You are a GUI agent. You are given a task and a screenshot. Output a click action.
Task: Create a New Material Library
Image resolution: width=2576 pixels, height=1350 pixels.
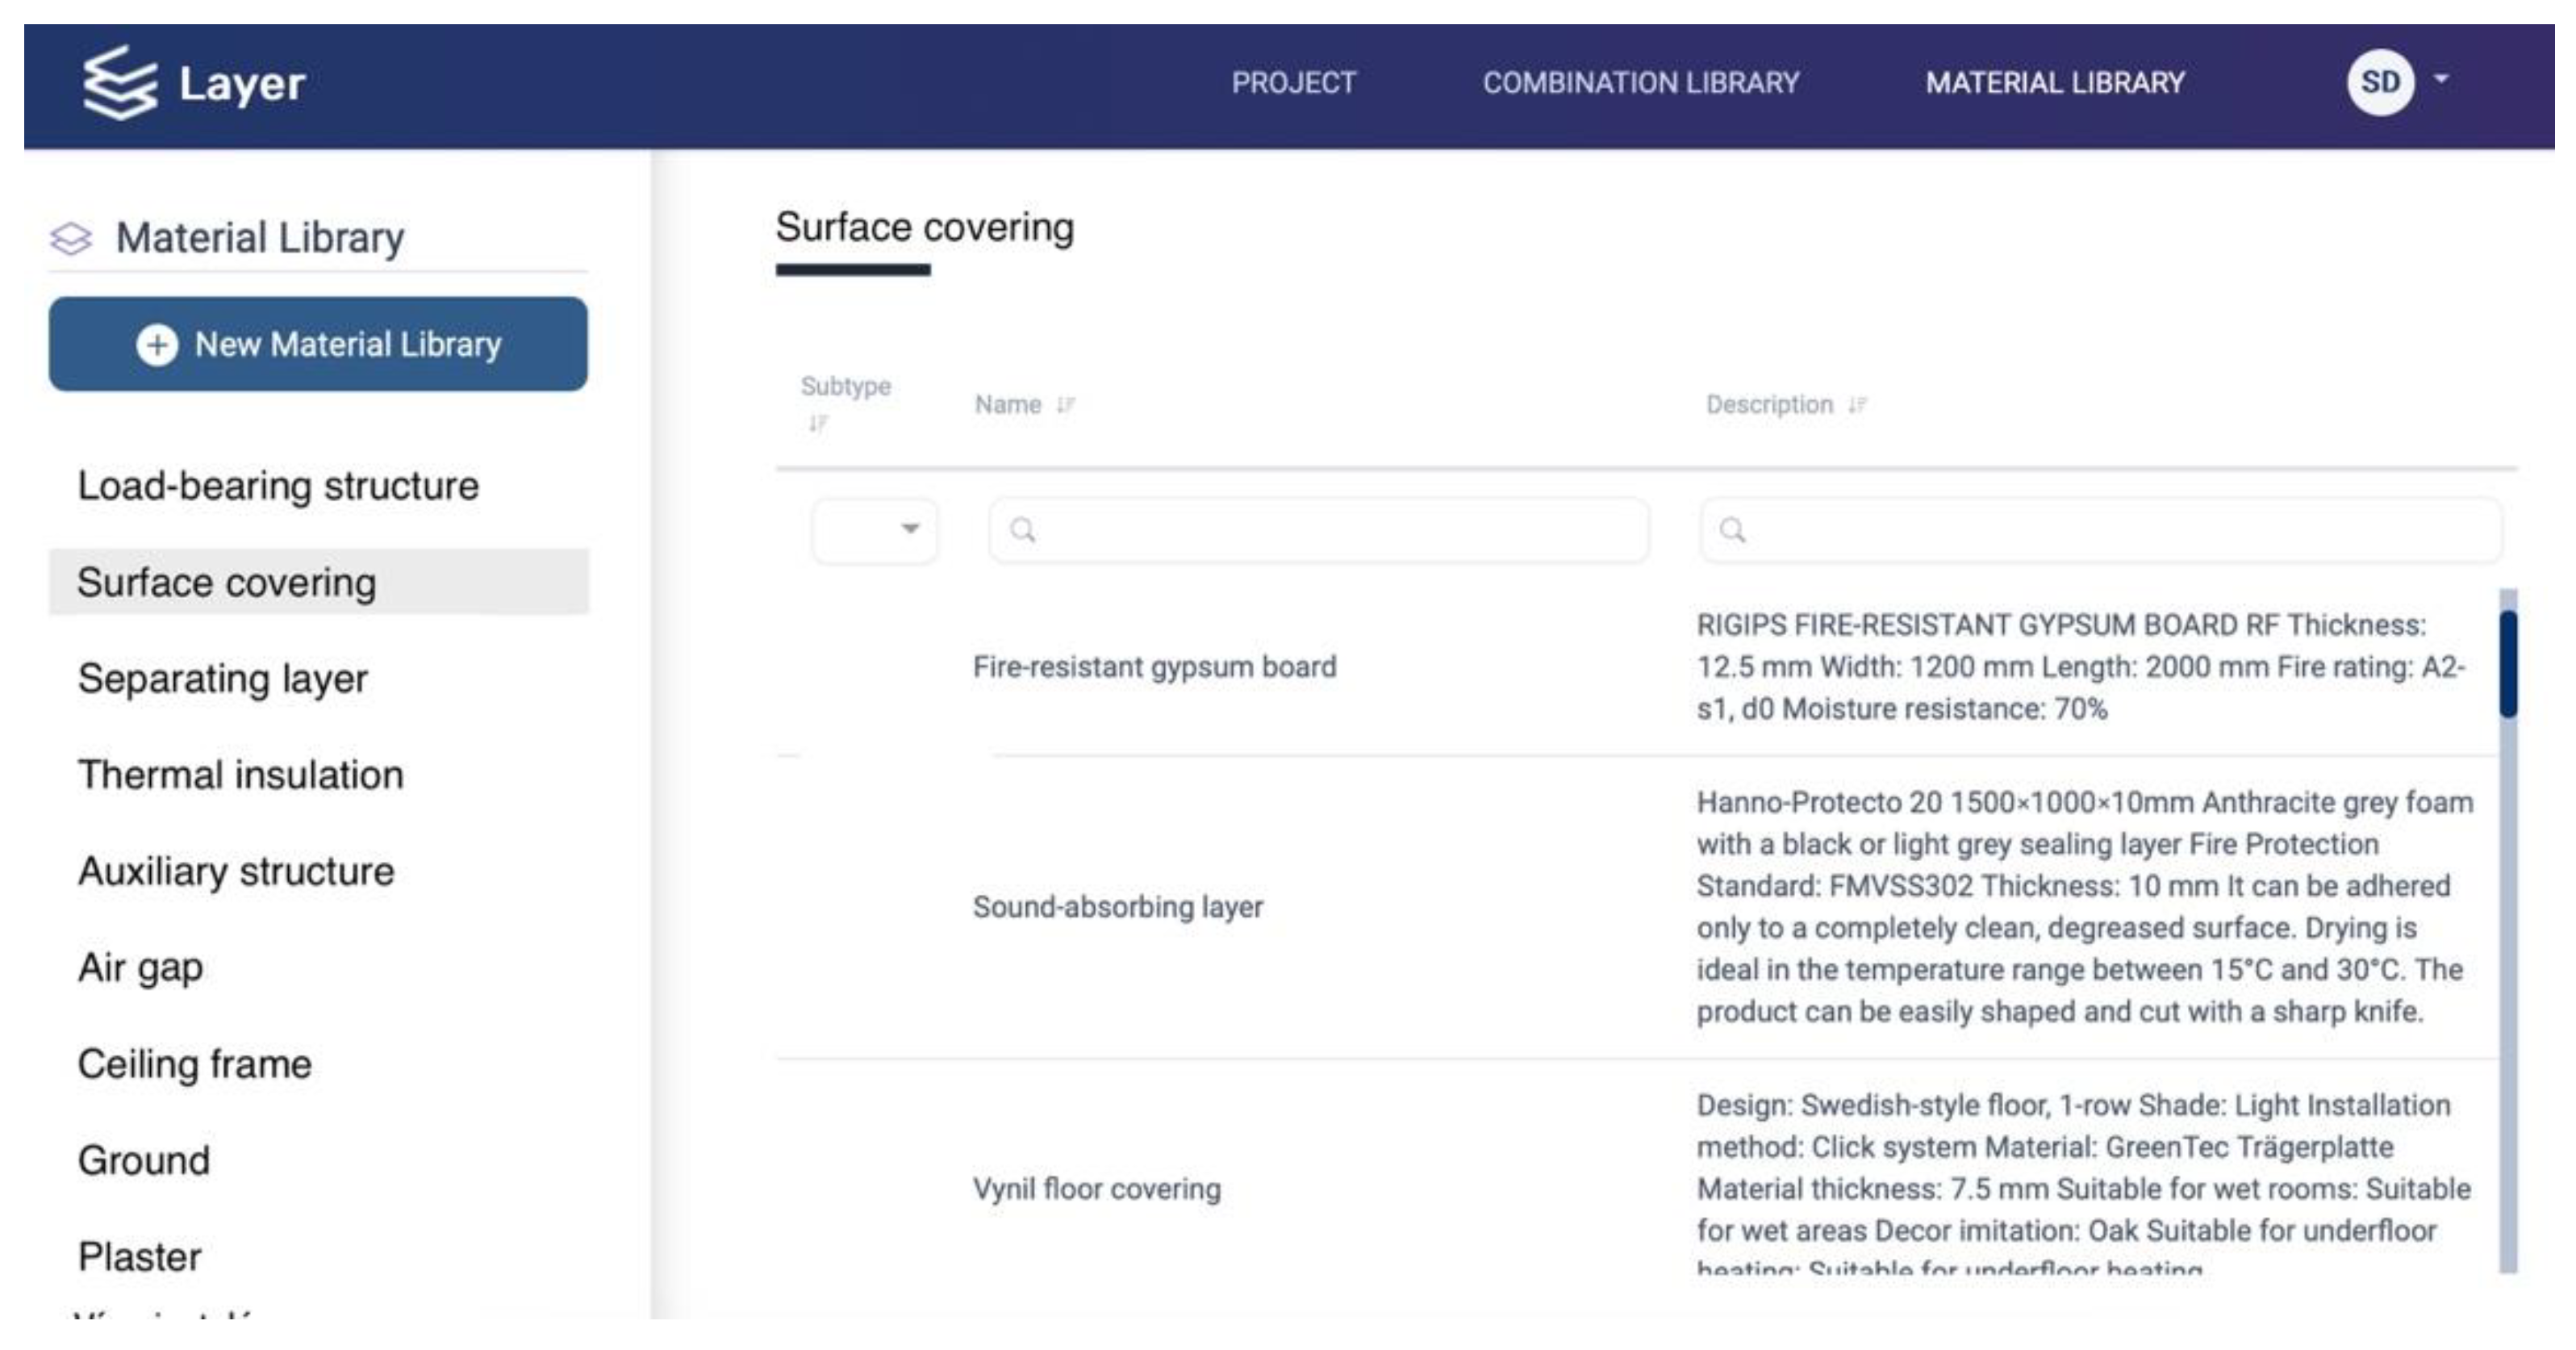pos(318,345)
